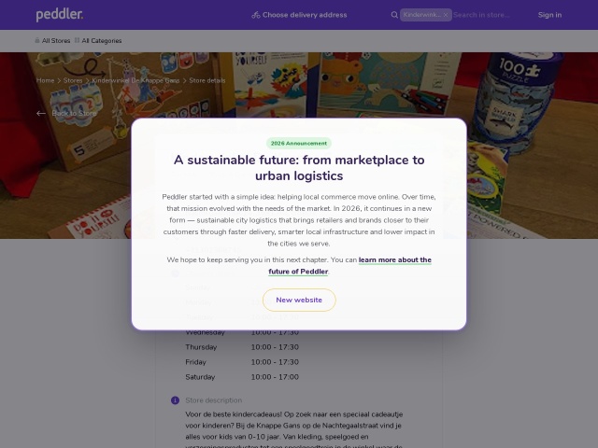Sign in to account
This screenshot has height=448, width=598.
point(549,15)
